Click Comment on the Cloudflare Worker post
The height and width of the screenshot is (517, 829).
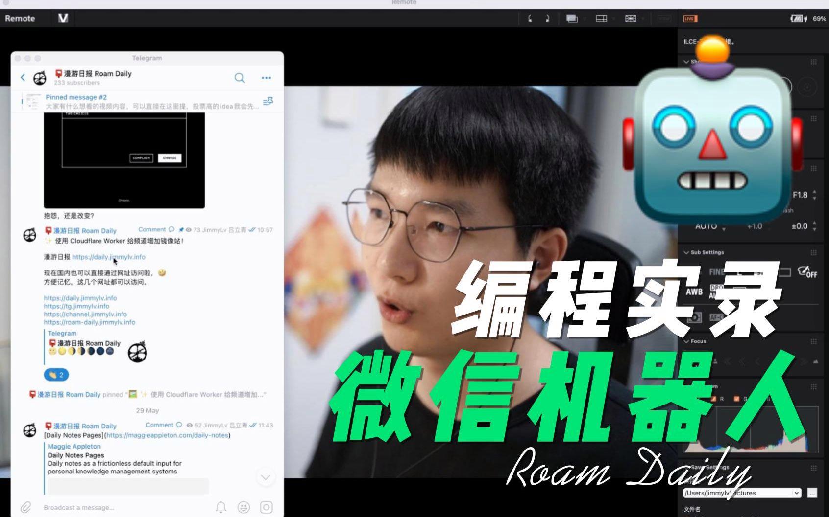(156, 229)
